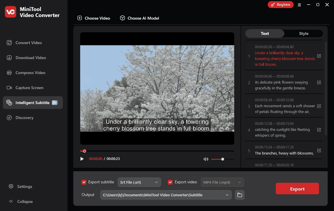
Task: Click the cherry blossom video preview
Action: 157,88
